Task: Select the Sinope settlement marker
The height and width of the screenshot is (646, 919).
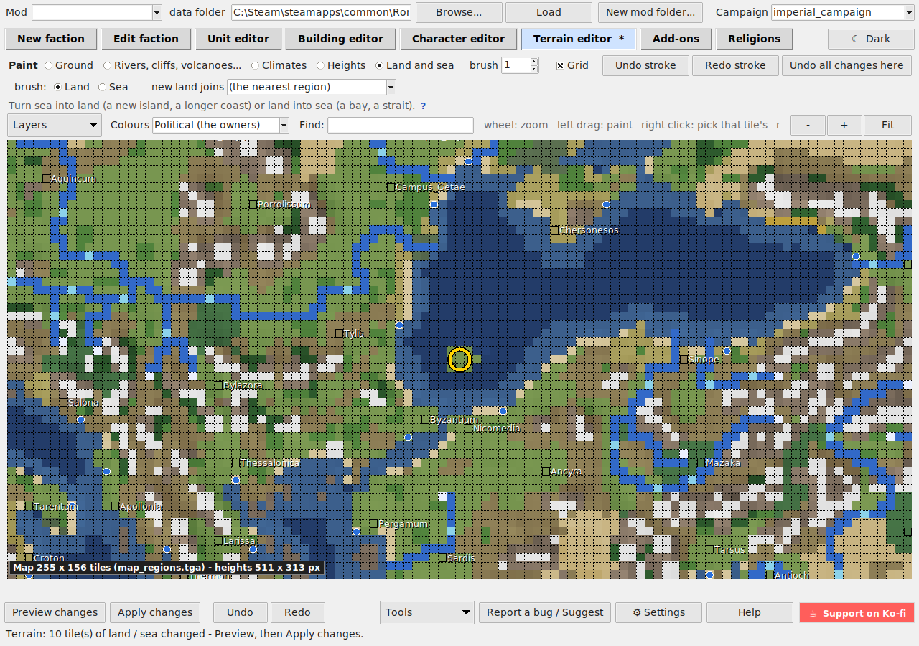Action: pos(684,360)
